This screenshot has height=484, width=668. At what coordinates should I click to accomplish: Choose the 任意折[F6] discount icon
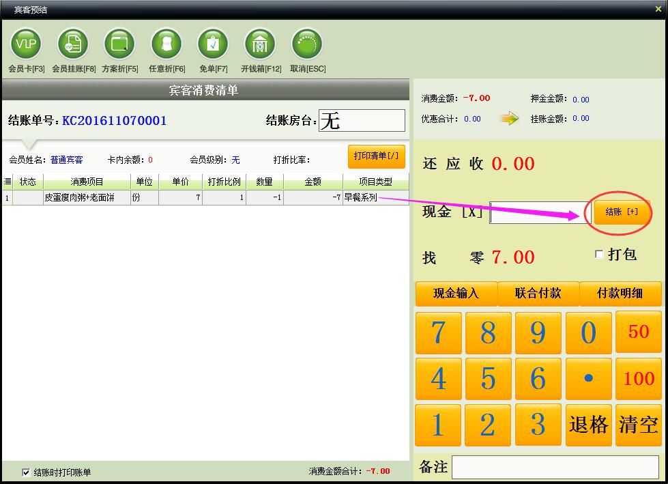click(x=166, y=44)
